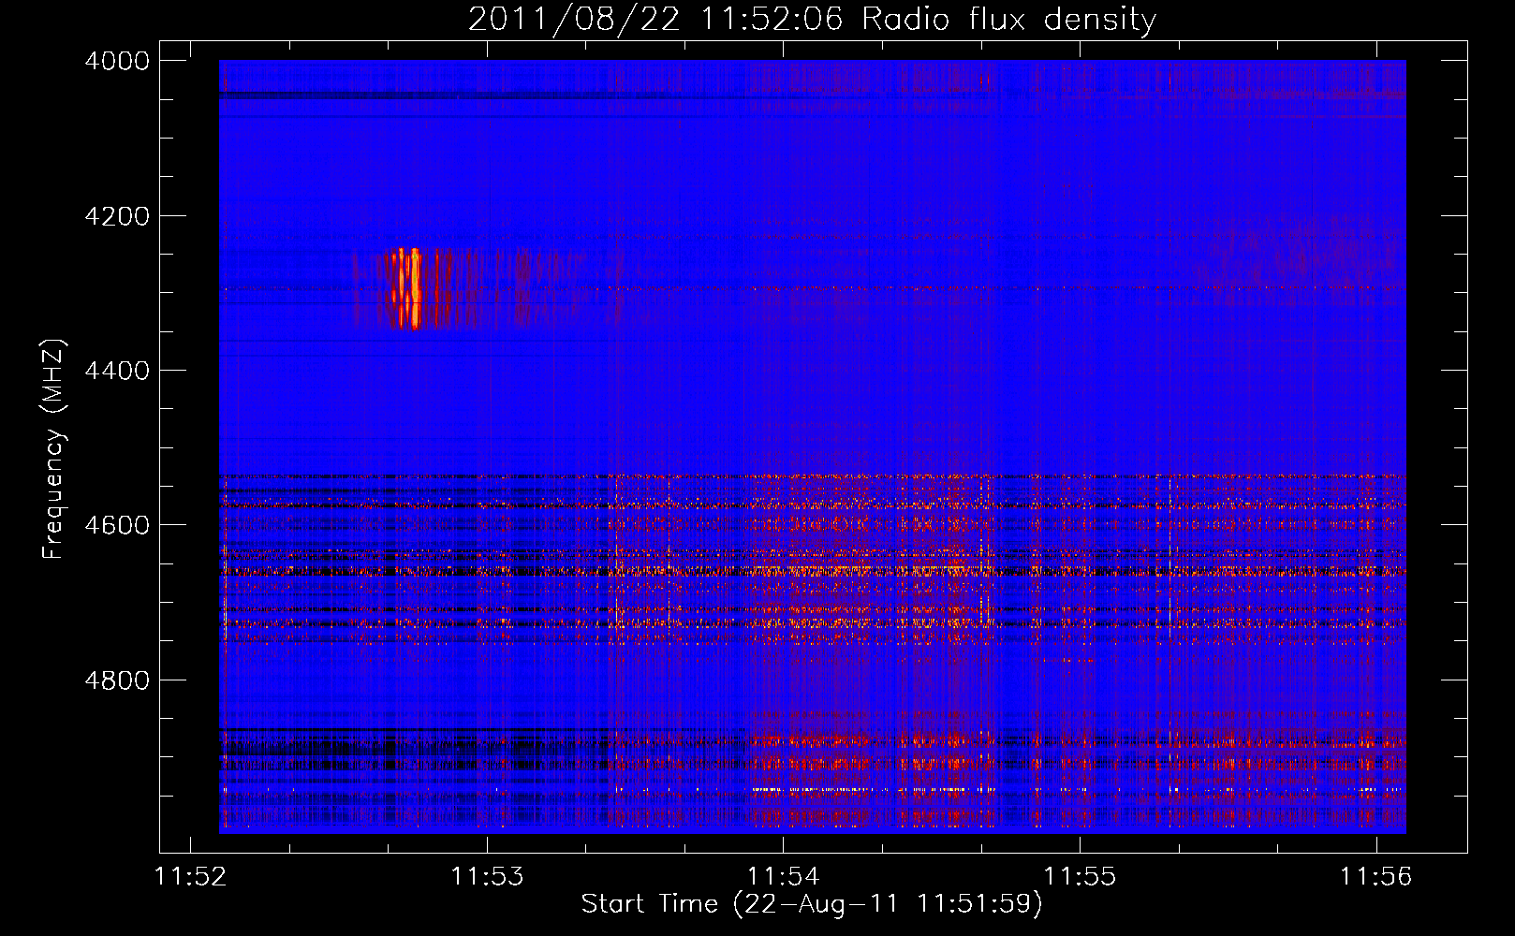Click the 'Start Time (22-Aug-11 11:51:59)' axis label
The image size is (1515, 936).
(x=812, y=904)
